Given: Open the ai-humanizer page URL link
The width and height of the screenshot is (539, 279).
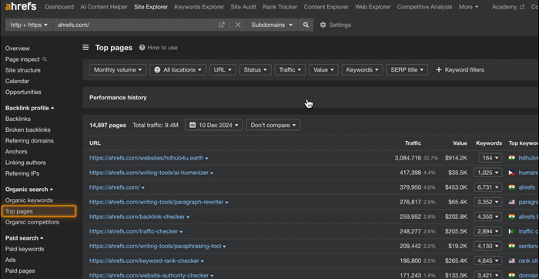Looking at the screenshot, I should (149, 173).
